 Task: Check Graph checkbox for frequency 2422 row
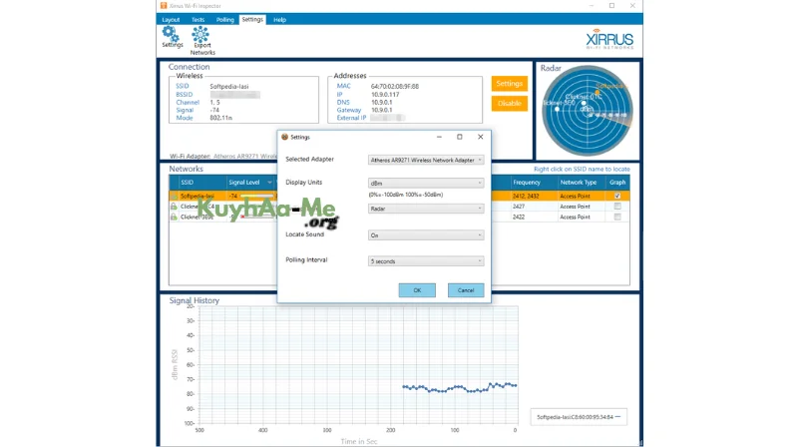[x=617, y=217]
